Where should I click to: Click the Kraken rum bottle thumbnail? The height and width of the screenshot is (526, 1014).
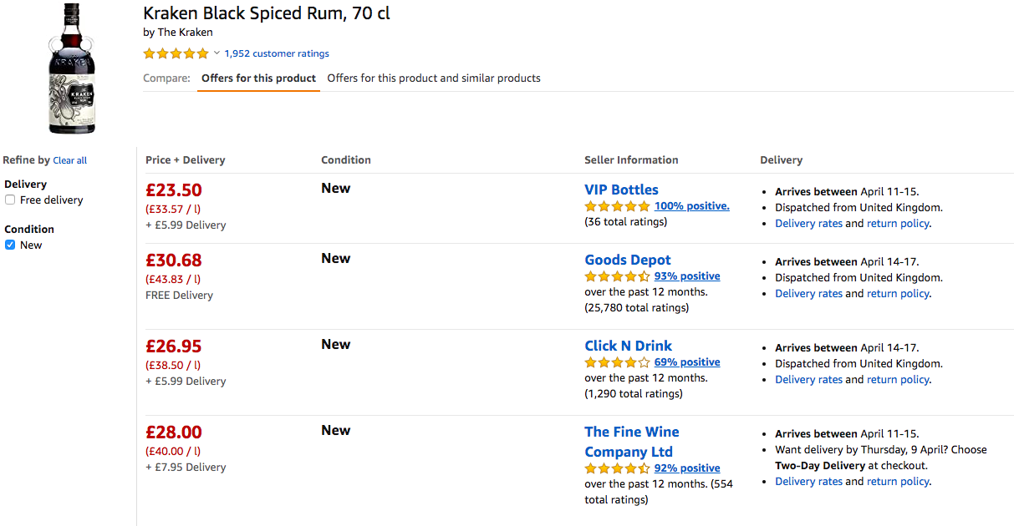click(71, 68)
